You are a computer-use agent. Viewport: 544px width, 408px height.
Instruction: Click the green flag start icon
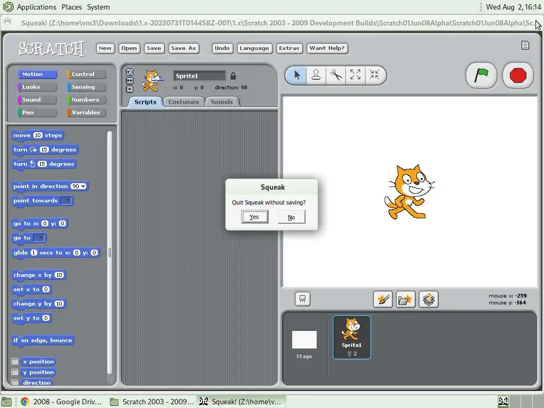[x=481, y=75]
